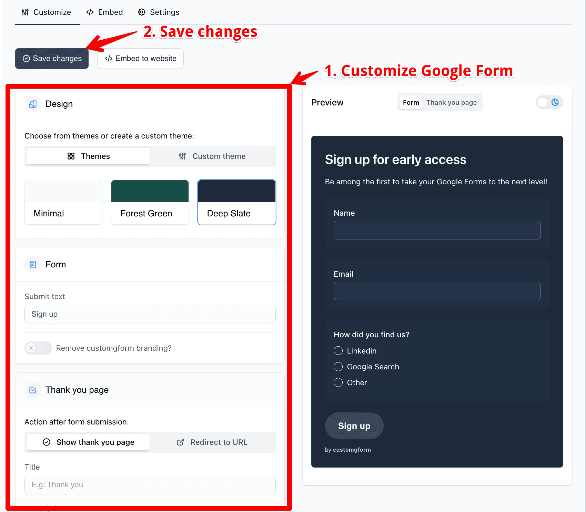
Task: Switch to Custom theme option
Action: [212, 156]
